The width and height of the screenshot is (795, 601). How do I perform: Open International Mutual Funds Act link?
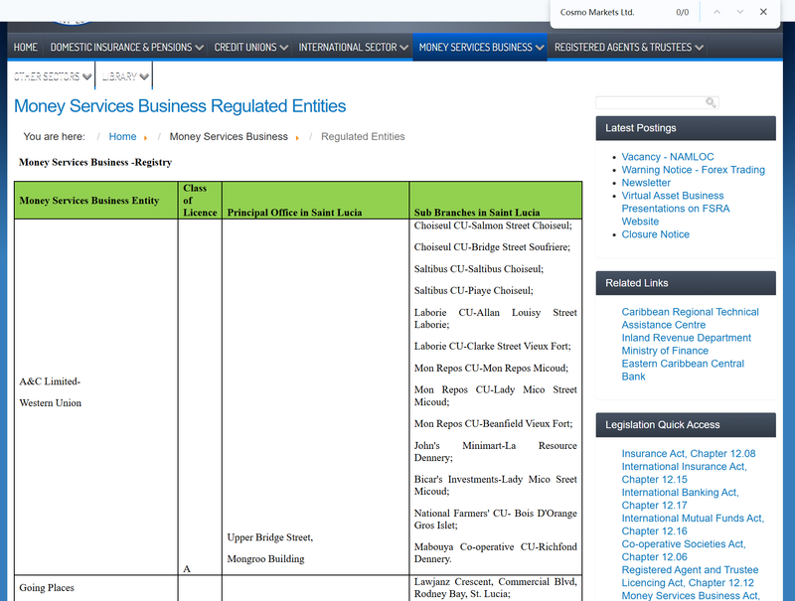[x=693, y=525]
